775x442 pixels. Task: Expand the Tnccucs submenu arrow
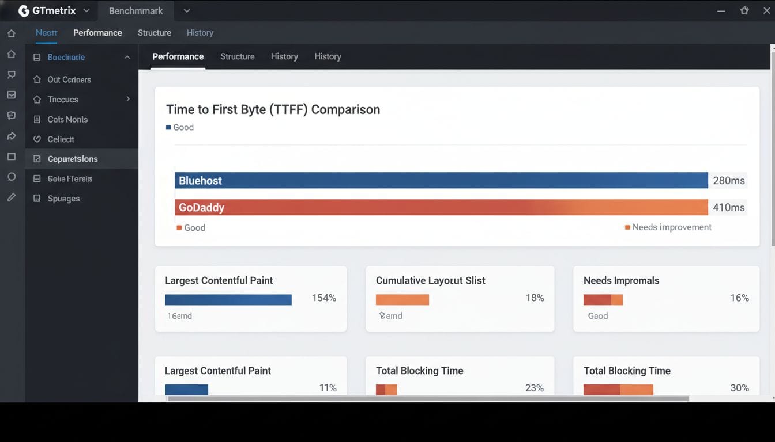[128, 99]
